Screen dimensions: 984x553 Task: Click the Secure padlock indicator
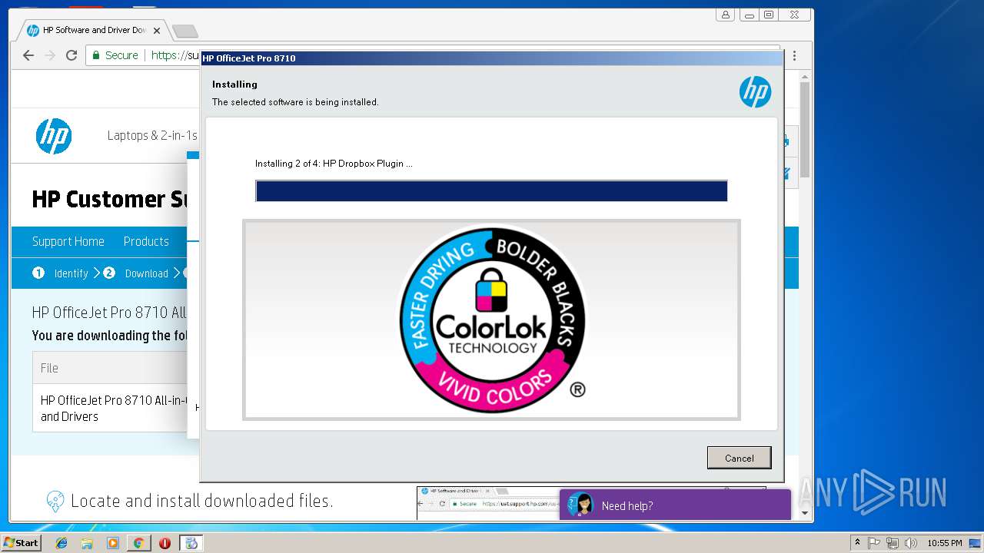click(x=115, y=55)
